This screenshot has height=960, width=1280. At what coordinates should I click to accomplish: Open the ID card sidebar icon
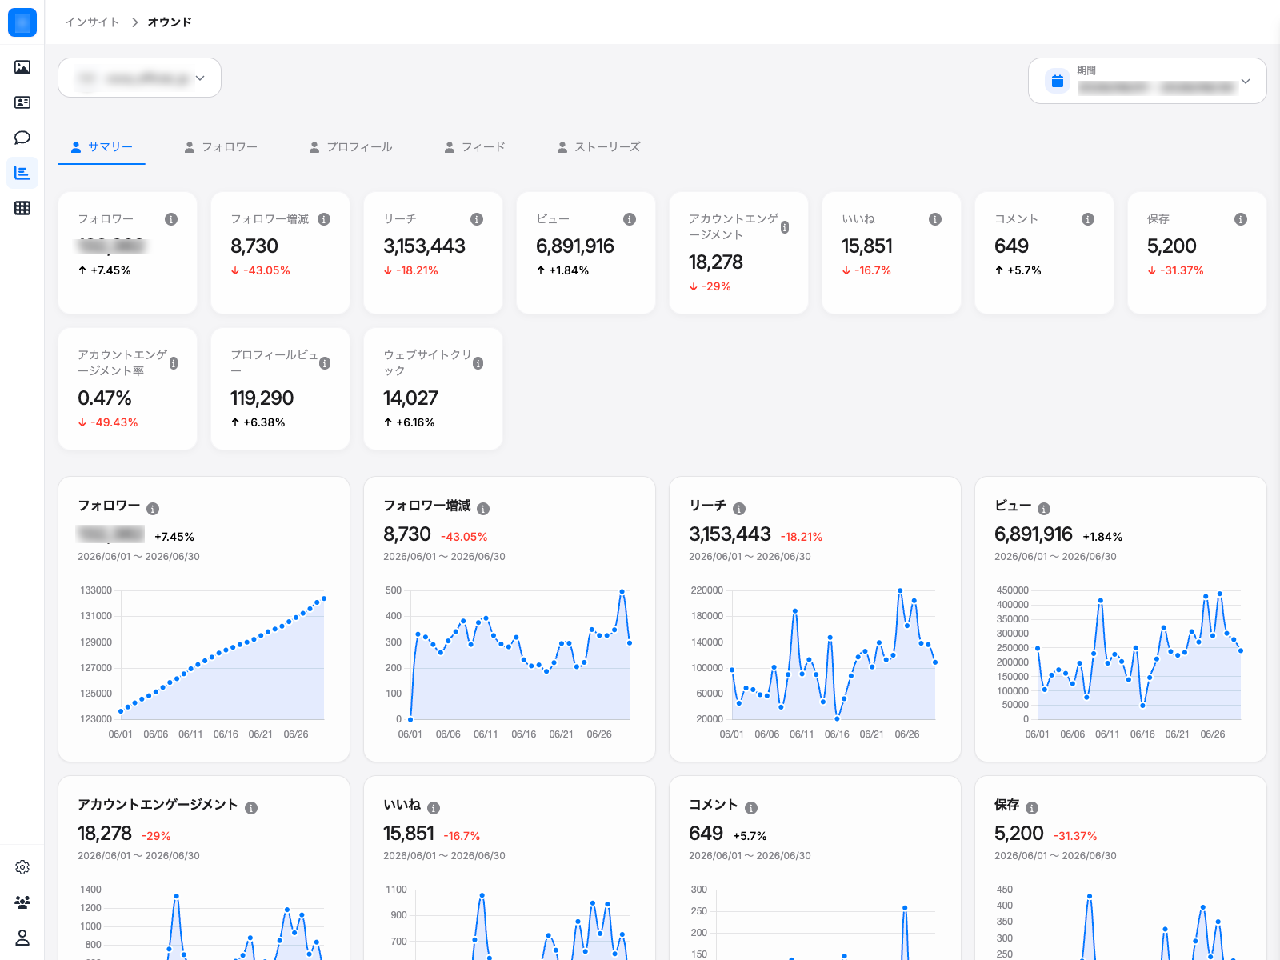point(22,102)
